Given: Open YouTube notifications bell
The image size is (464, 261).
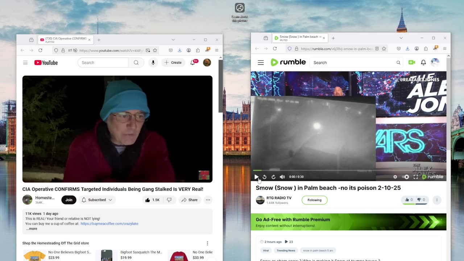Looking at the screenshot, I should (x=193, y=62).
